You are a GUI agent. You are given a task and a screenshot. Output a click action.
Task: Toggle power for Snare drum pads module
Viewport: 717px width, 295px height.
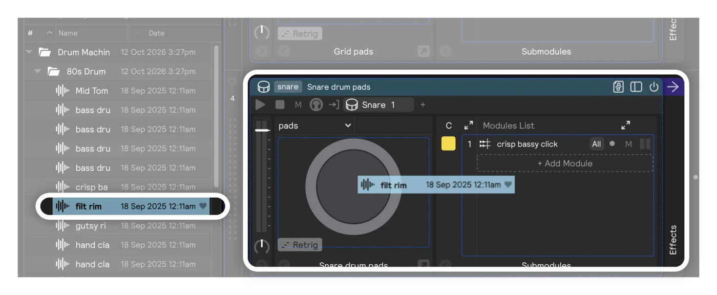[x=654, y=87]
